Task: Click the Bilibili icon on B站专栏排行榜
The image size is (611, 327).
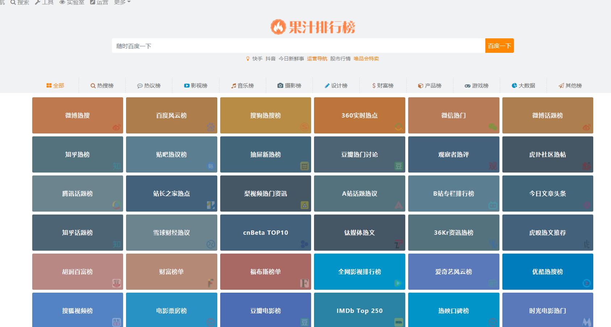Action: tap(493, 205)
